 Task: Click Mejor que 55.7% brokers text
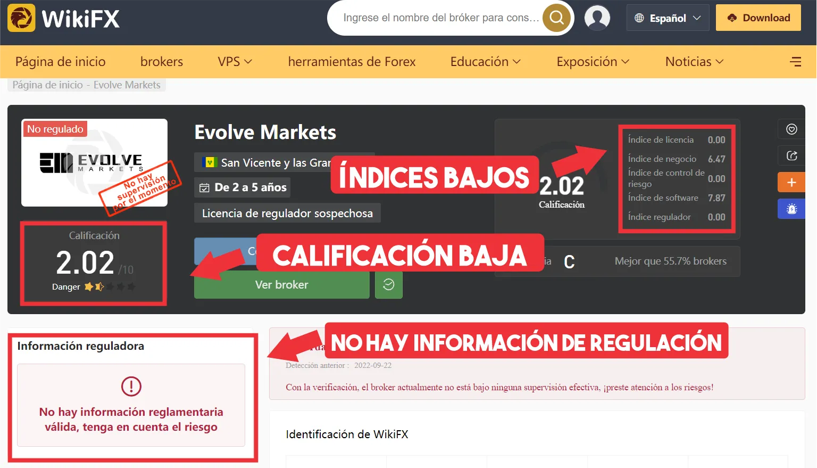pyautogui.click(x=671, y=261)
